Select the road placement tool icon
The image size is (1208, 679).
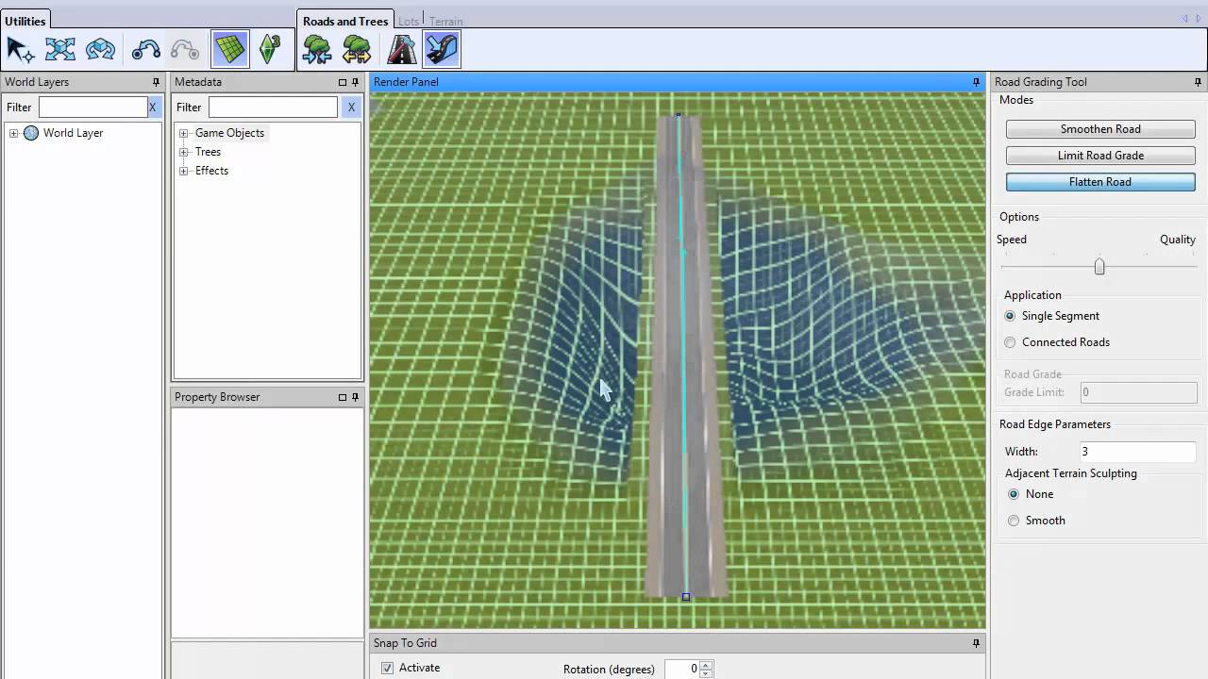tap(402, 49)
